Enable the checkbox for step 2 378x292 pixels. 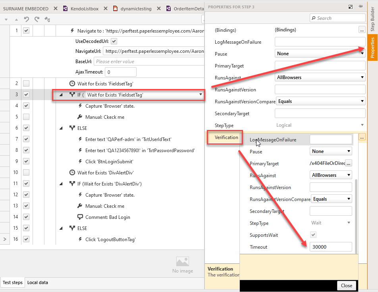[26, 83]
